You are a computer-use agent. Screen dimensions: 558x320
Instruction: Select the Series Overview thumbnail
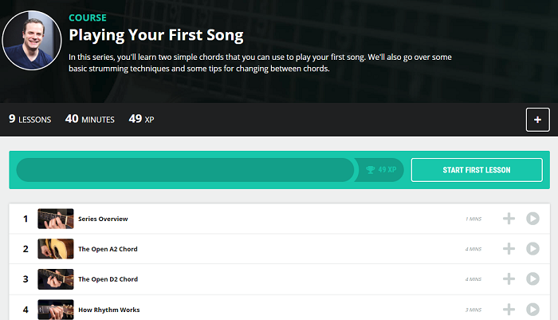pos(56,219)
